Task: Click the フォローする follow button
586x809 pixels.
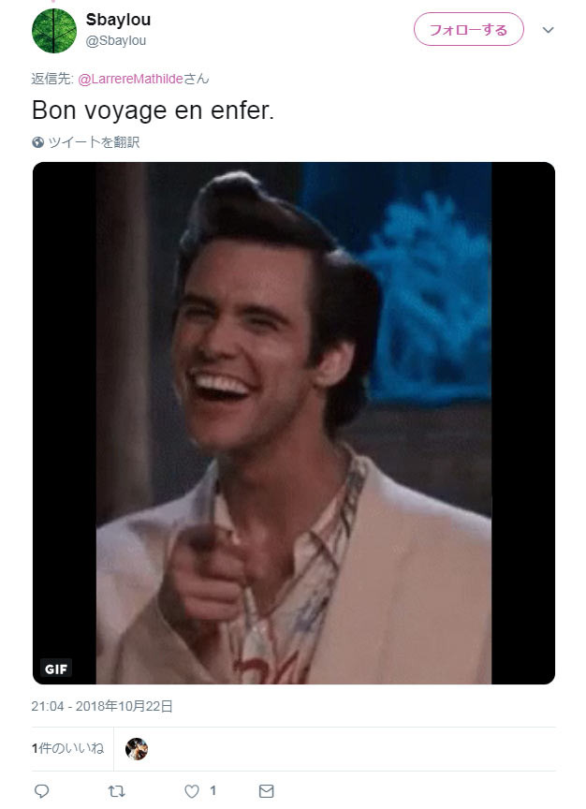Action: pos(468,29)
